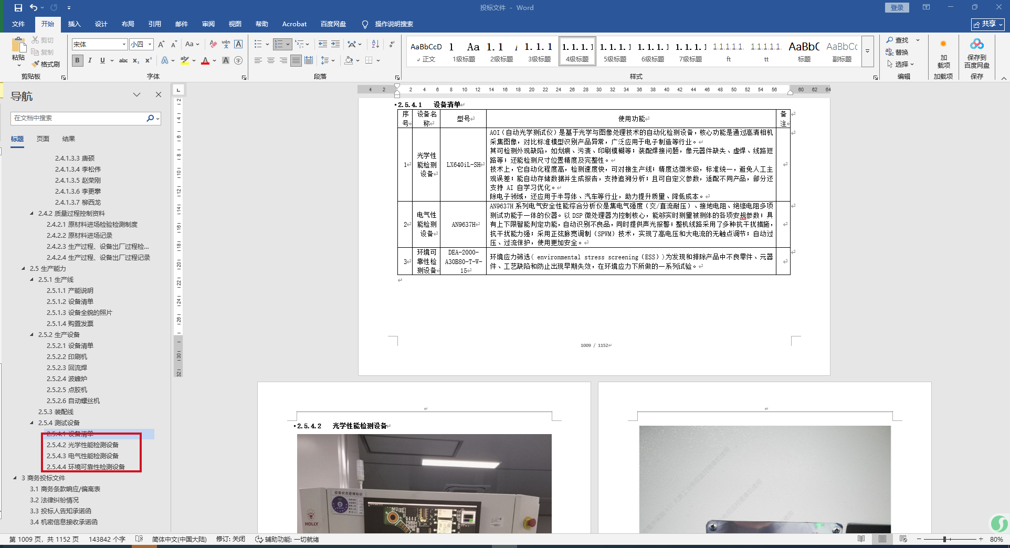Click the 在文档中搜索 search field
Image resolution: width=1010 pixels, height=548 pixels.
[x=78, y=118]
